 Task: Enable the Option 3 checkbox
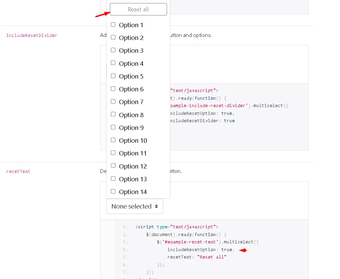(x=113, y=50)
